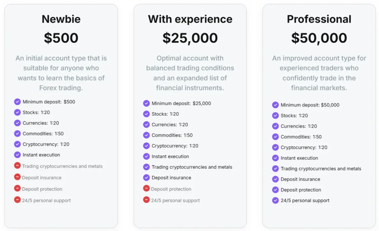Click the red minus icon beside Newbie Deposit insurance
Image resolution: width=379 pixels, height=231 pixels.
(17, 177)
